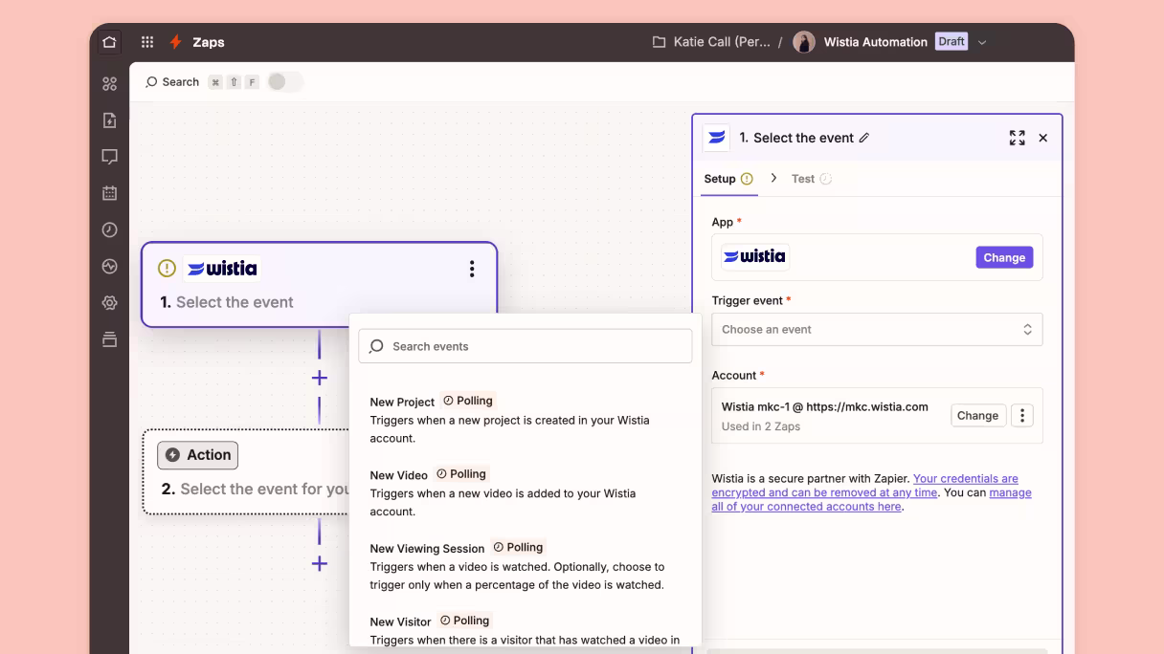The image size is (1164, 654).
Task: Open the settings gear icon in sidebar
Action: [109, 303]
